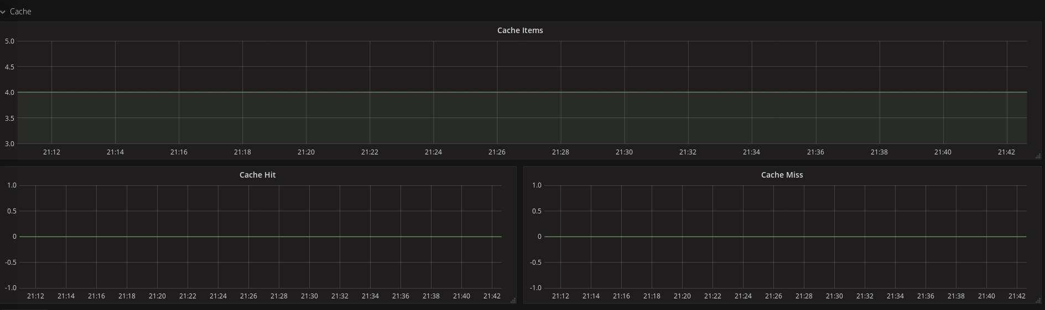Click the 1.0 y-axis label in Cache Hit
Image resolution: width=1045 pixels, height=310 pixels.
12,186
